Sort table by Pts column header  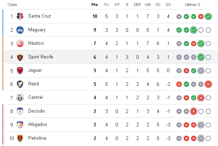[95, 5]
